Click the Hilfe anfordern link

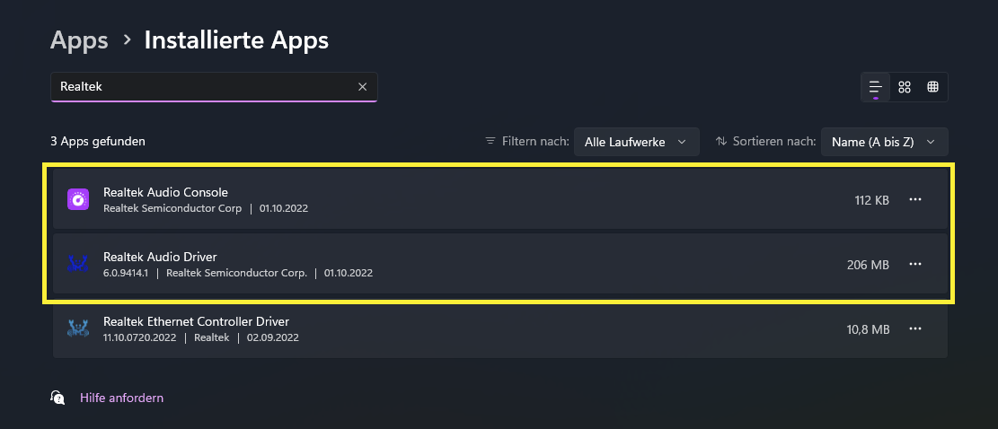point(121,398)
